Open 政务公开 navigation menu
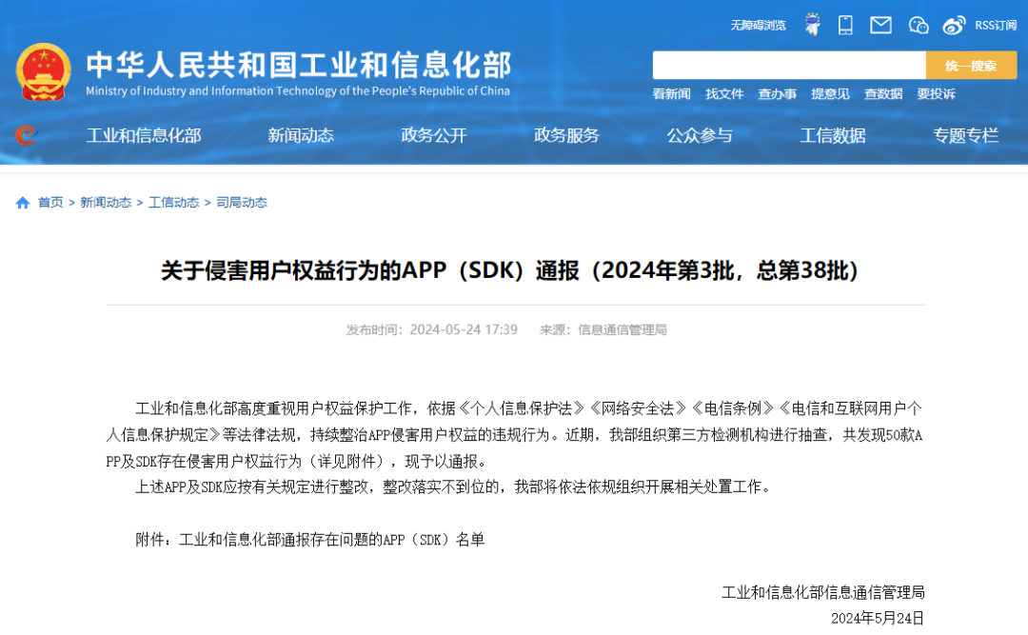The height and width of the screenshot is (635, 1028). coord(434,135)
